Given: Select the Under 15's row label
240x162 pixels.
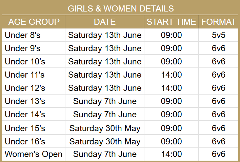Looking at the screenshot, I should [x=25, y=128].
